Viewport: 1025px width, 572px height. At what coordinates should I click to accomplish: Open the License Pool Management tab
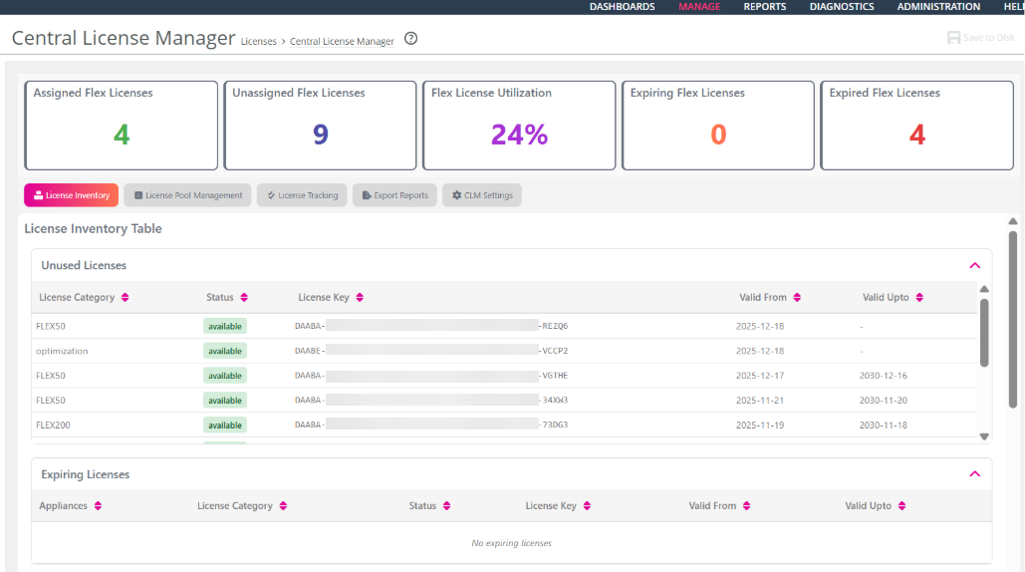(187, 195)
